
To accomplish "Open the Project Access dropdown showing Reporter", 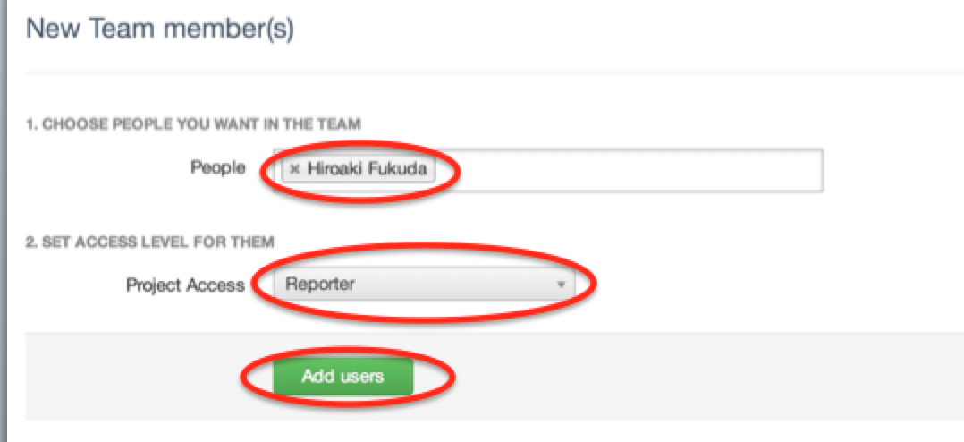I will click(424, 285).
